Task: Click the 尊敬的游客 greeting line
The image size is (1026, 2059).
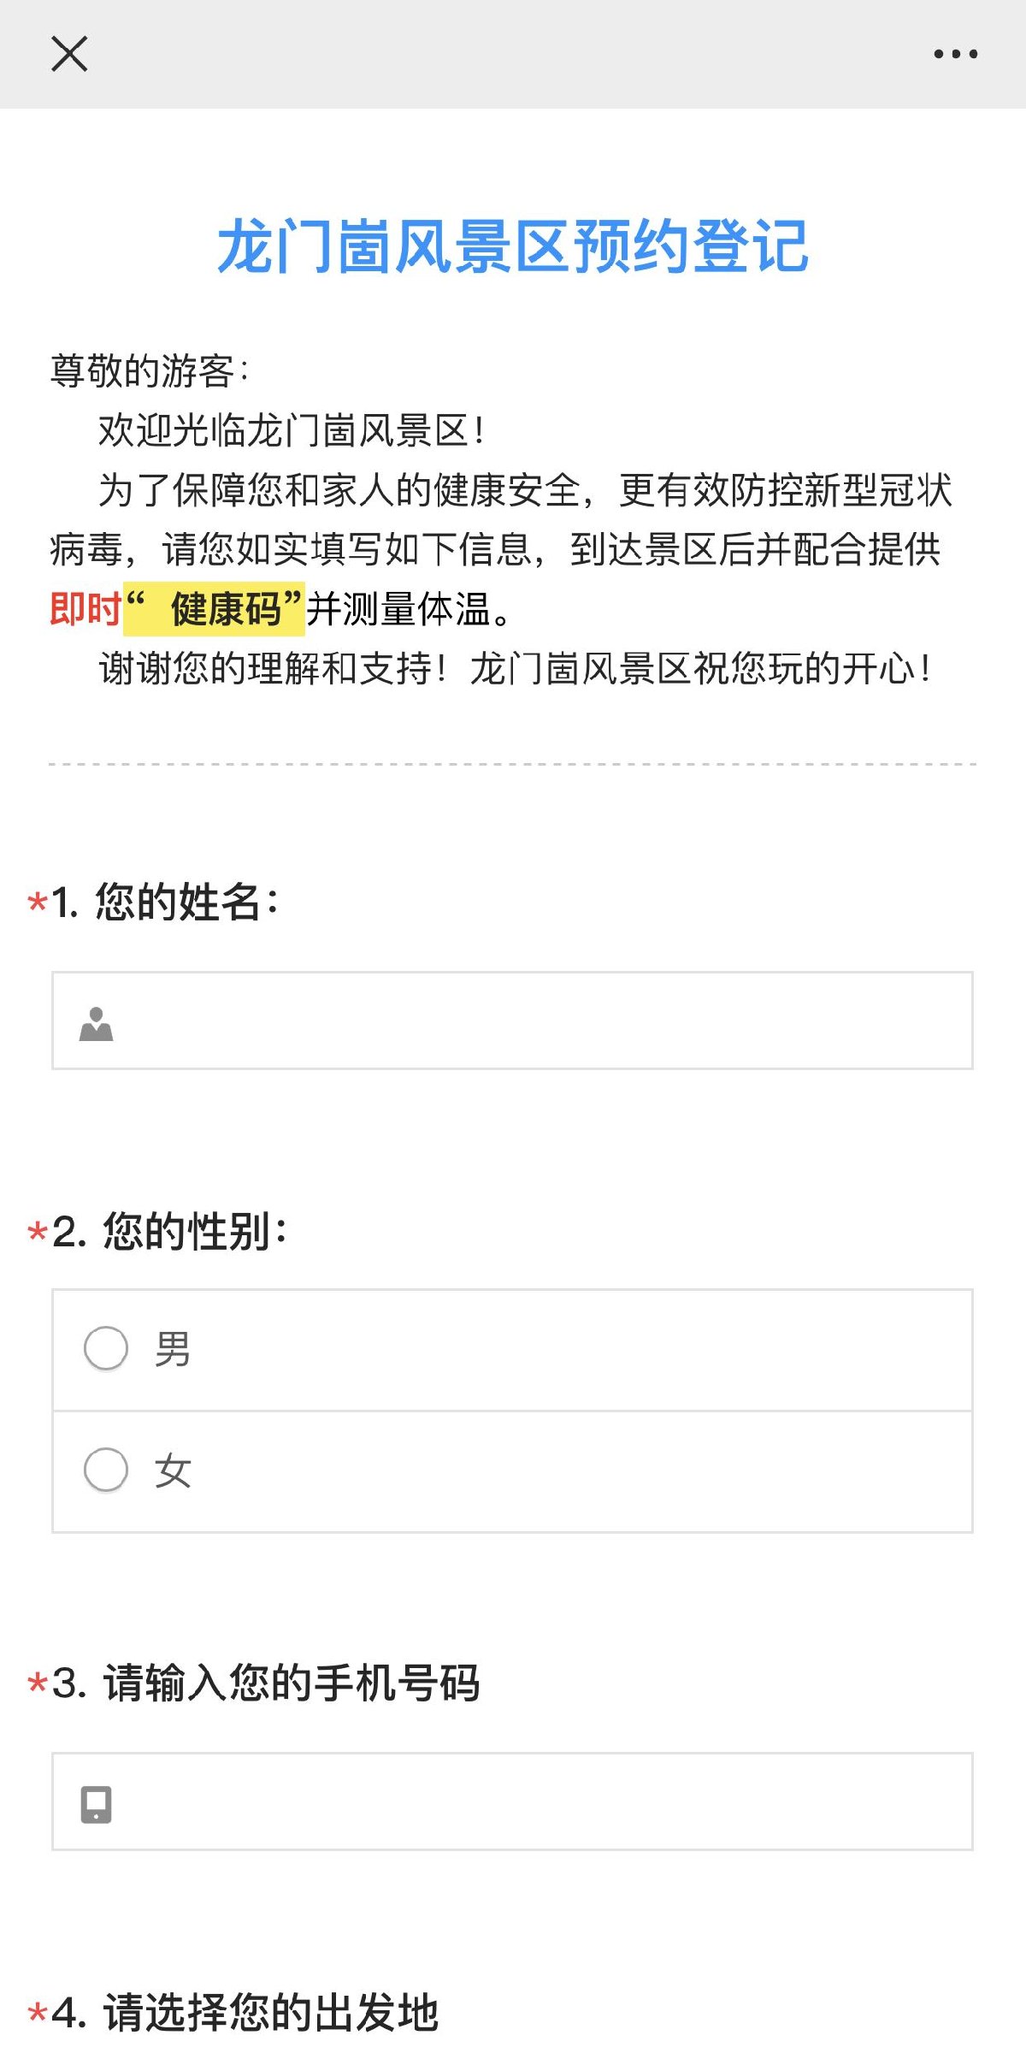Action: click(x=149, y=370)
